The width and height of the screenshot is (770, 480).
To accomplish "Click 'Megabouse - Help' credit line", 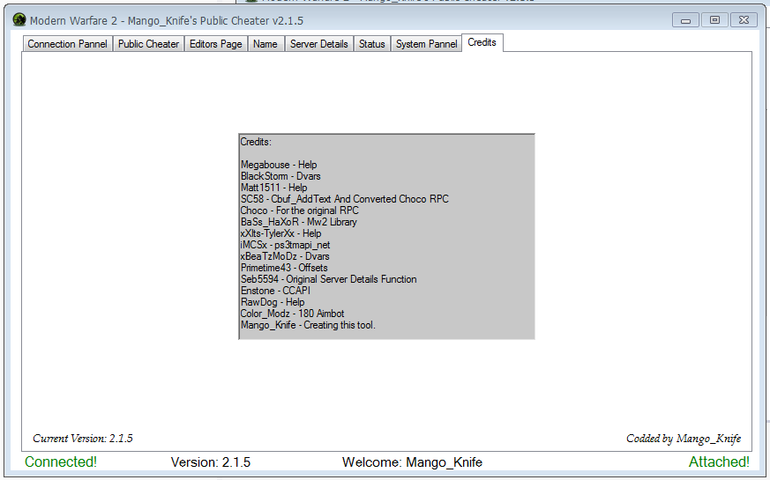I will click(279, 165).
